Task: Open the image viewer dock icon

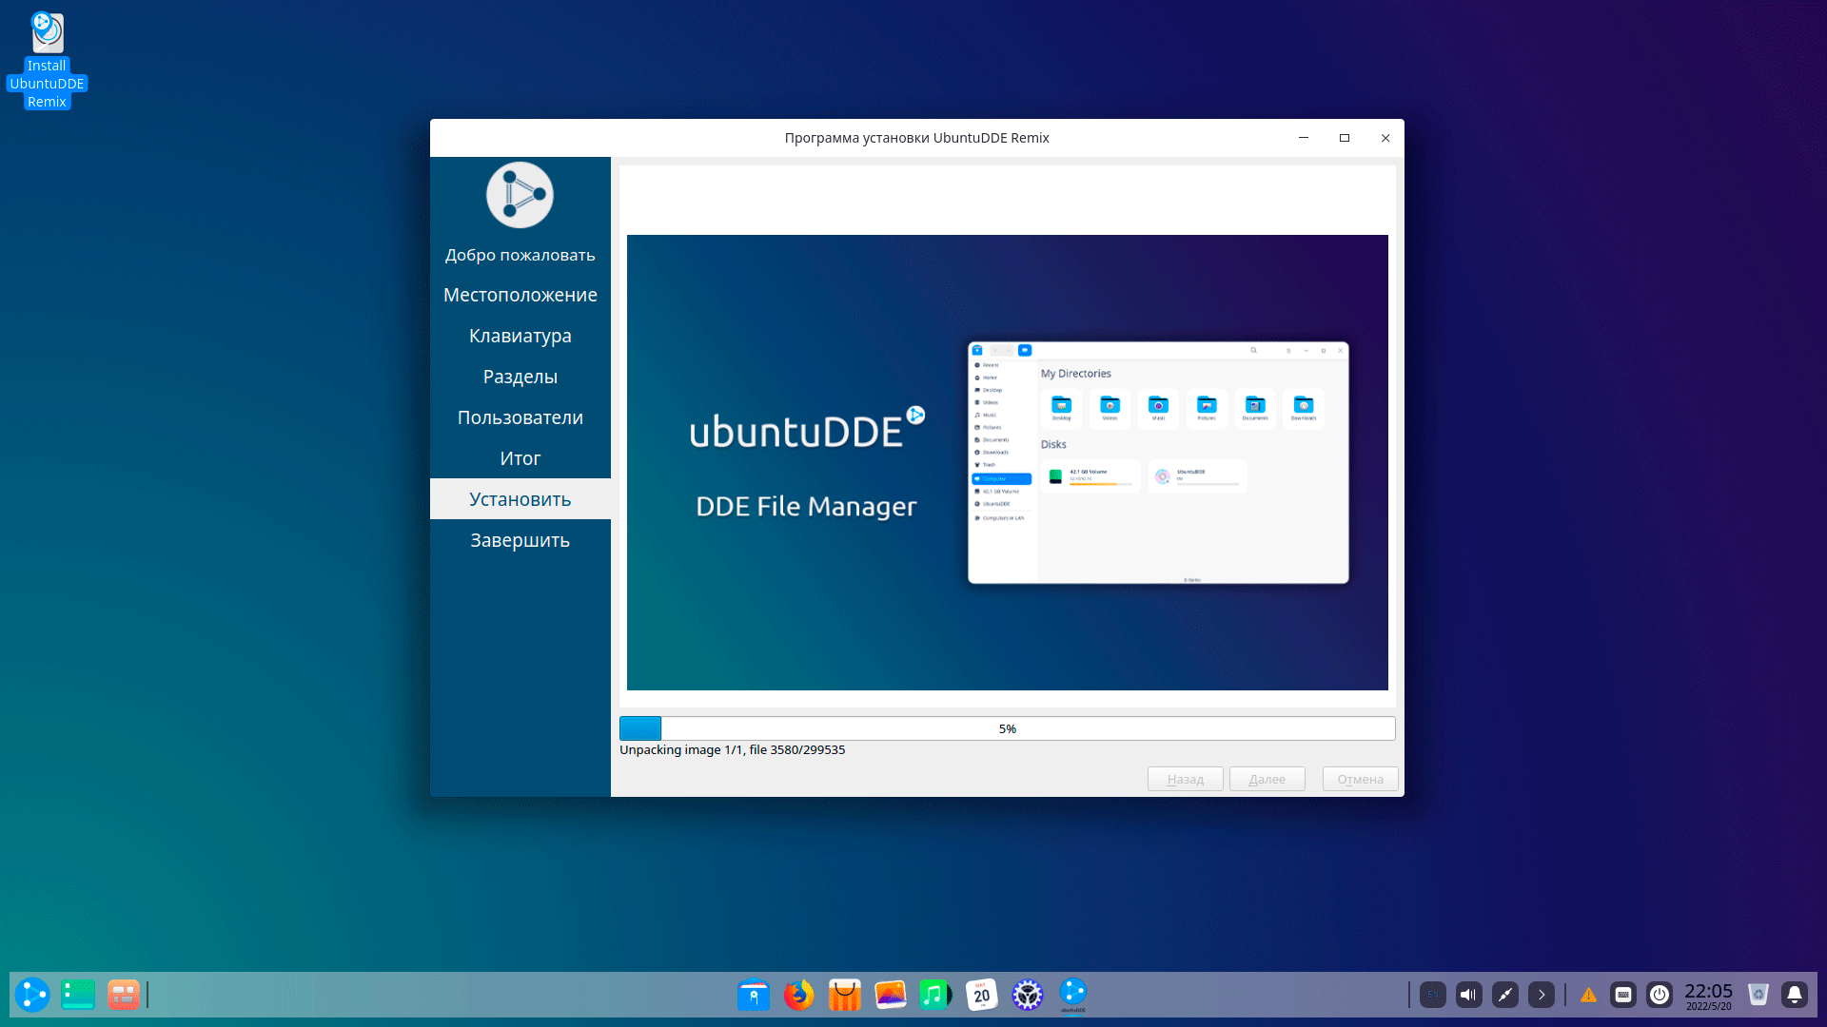Action: pos(890,995)
